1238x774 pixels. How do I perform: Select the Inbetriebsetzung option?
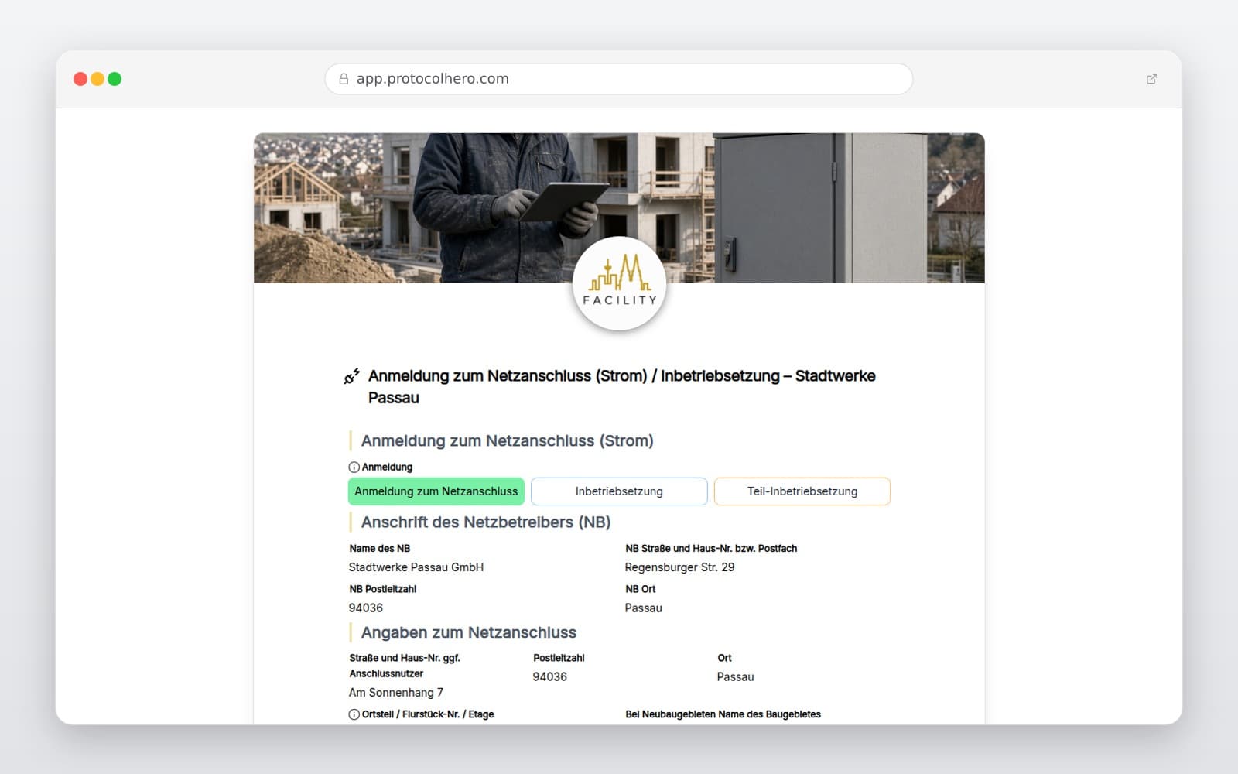point(619,491)
